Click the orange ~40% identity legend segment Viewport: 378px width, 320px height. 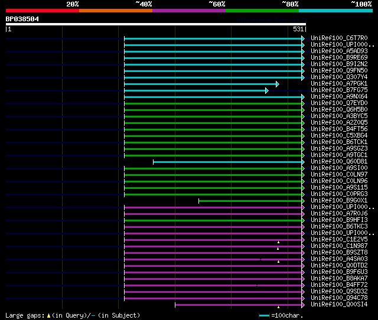[116, 11]
